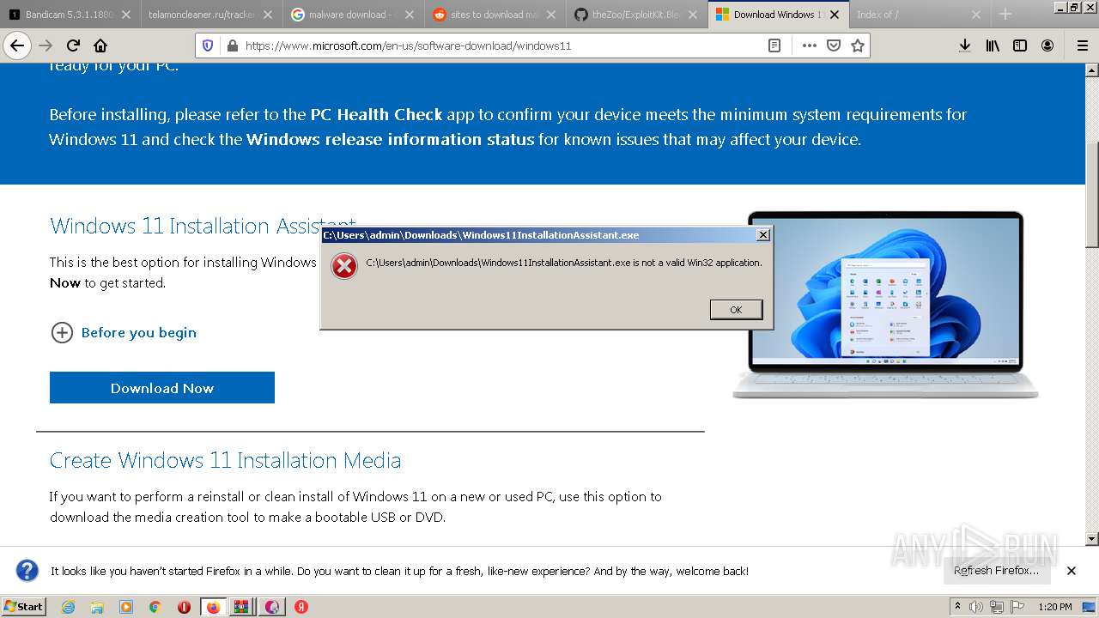Select the Firefox taskbar button
Image resolution: width=1099 pixels, height=618 pixels.
[x=213, y=607]
